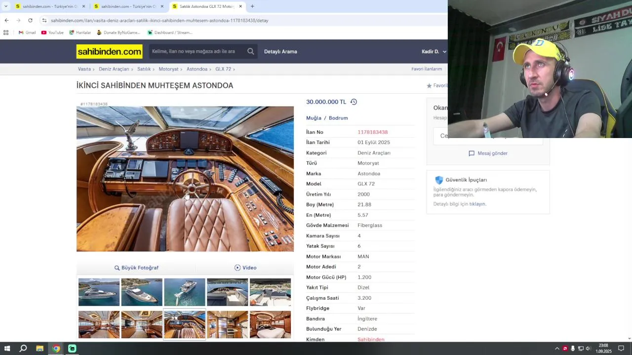This screenshot has height=355, width=632.
Task: Click the browser back arrow
Action: (x=6, y=20)
